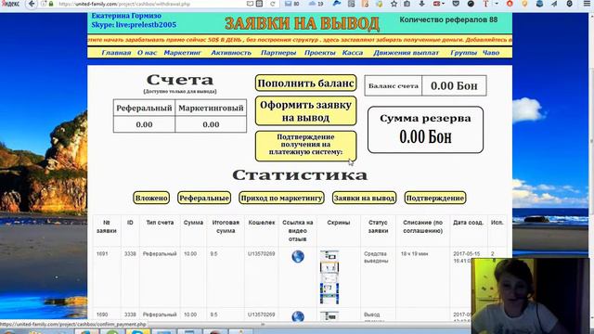594x334 pixels.
Task: Click the Реферальный account header cell
Action: tap(144, 108)
